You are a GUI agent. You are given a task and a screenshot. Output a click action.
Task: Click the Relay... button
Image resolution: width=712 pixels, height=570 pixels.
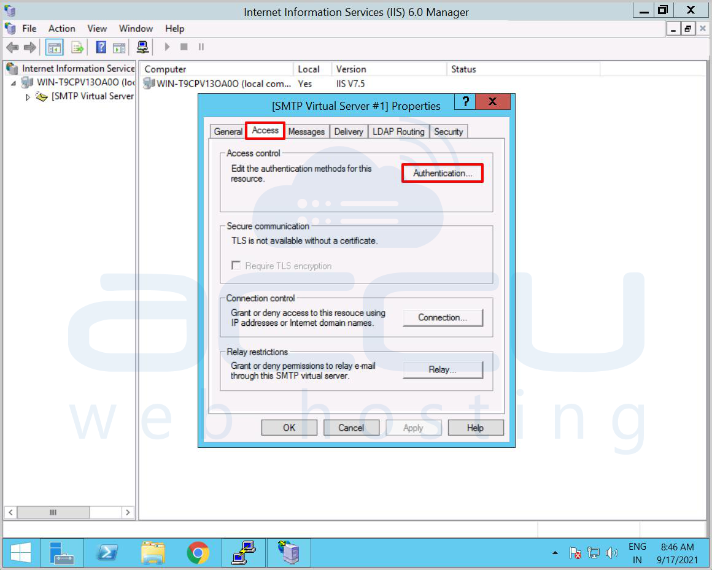(x=443, y=370)
